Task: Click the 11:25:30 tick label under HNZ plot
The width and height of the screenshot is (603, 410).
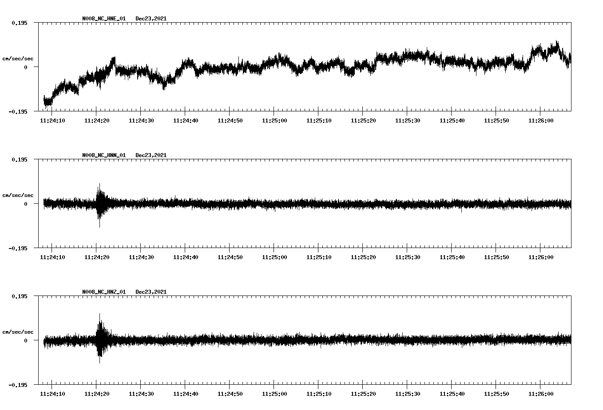Action: click(408, 394)
